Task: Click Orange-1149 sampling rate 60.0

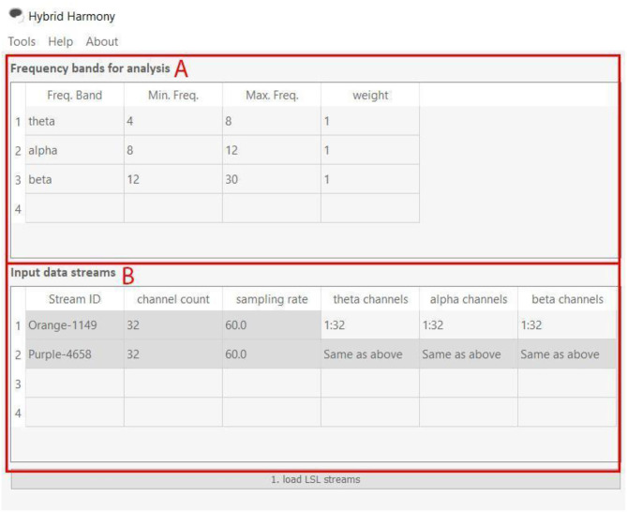Action: (x=272, y=325)
